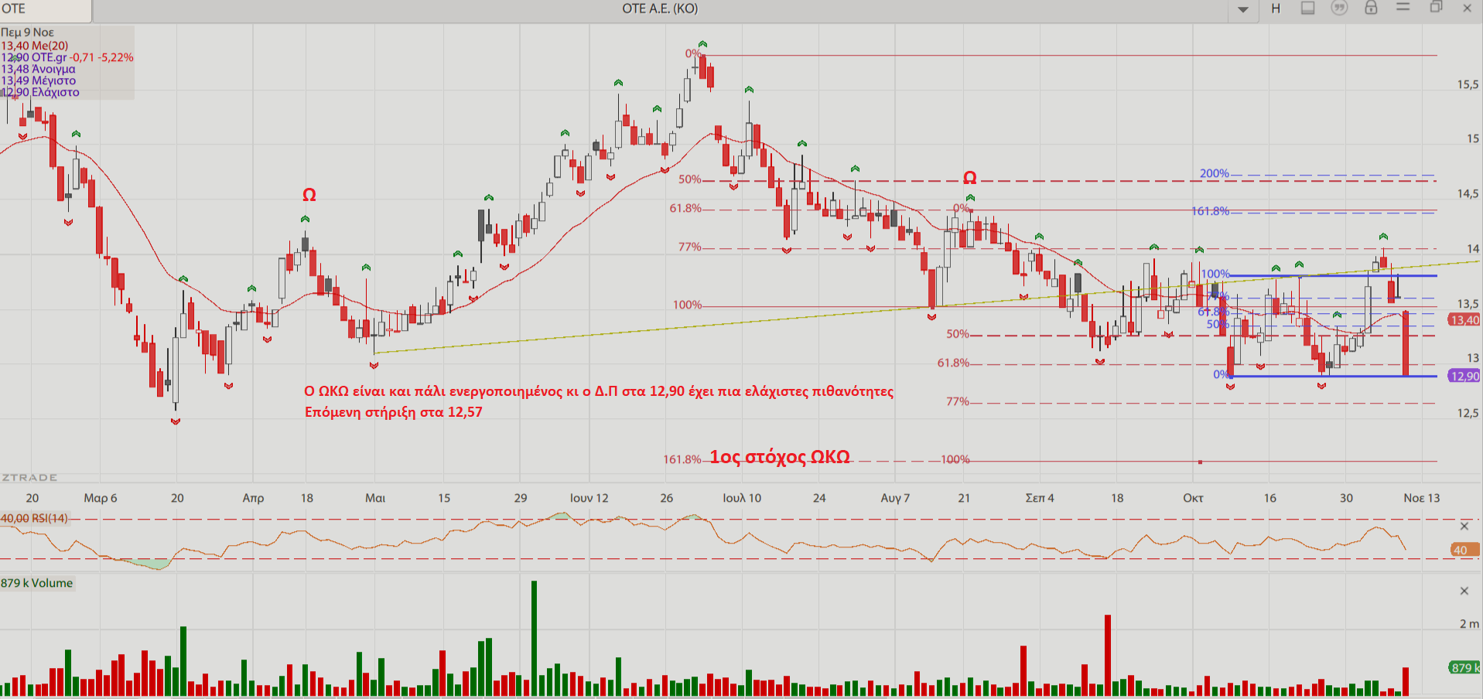This screenshot has width=1483, height=699.
Task: Select the OTE symbol tab
Action: click(x=45, y=9)
